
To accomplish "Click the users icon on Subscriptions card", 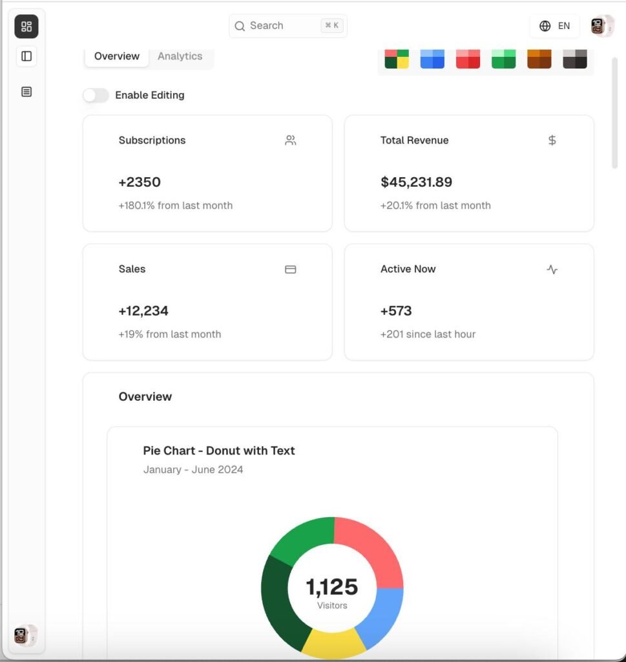I will [x=290, y=140].
